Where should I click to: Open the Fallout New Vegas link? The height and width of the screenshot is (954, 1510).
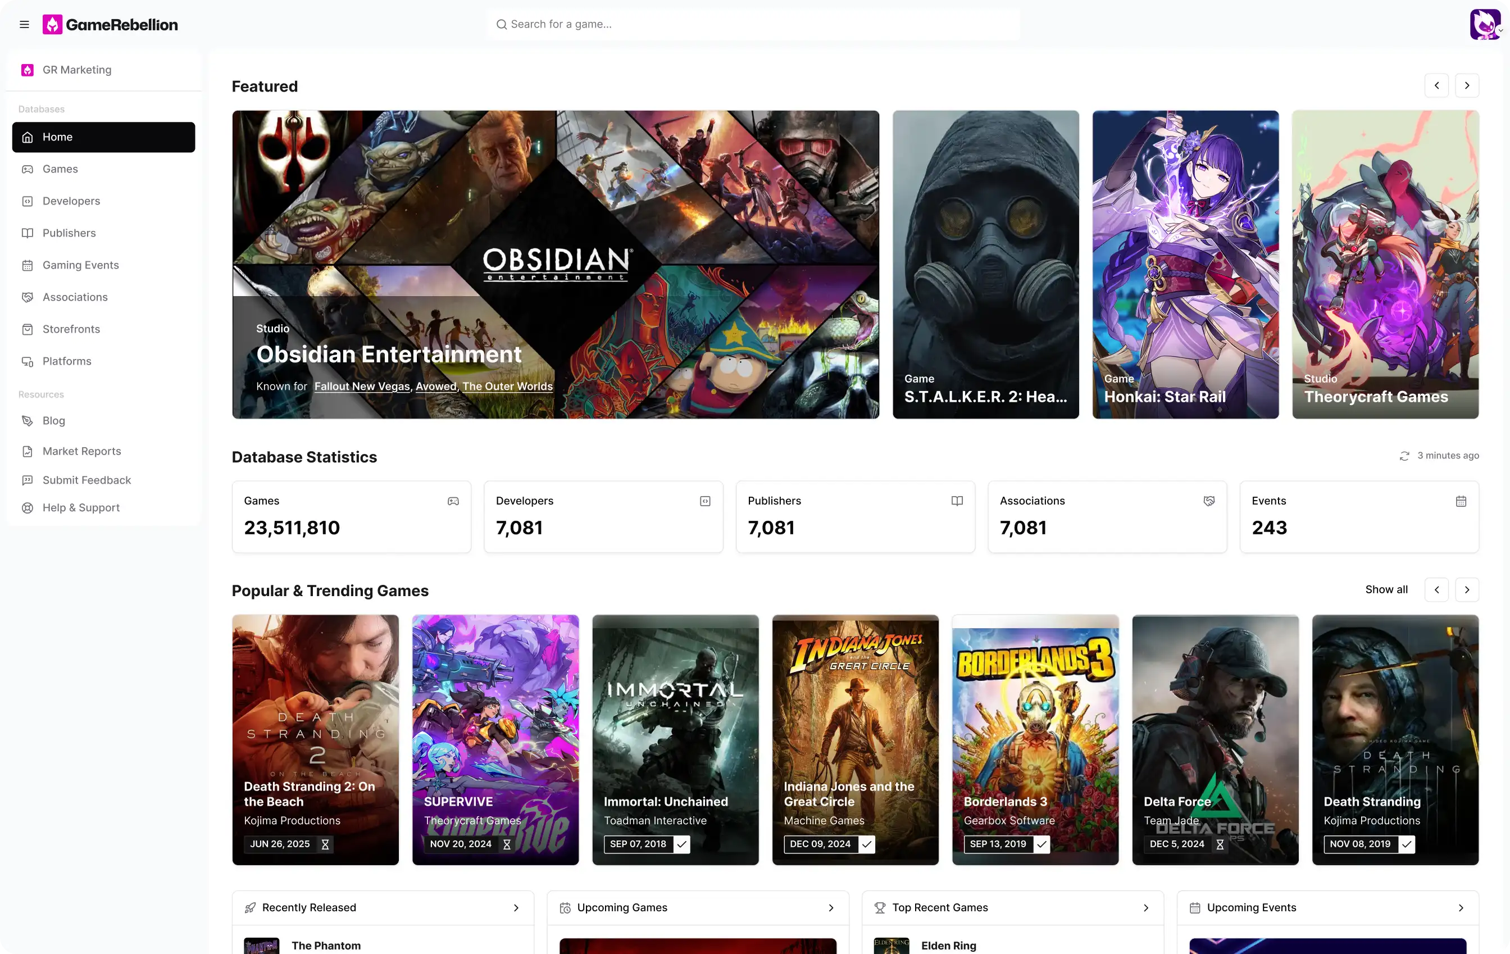(362, 387)
